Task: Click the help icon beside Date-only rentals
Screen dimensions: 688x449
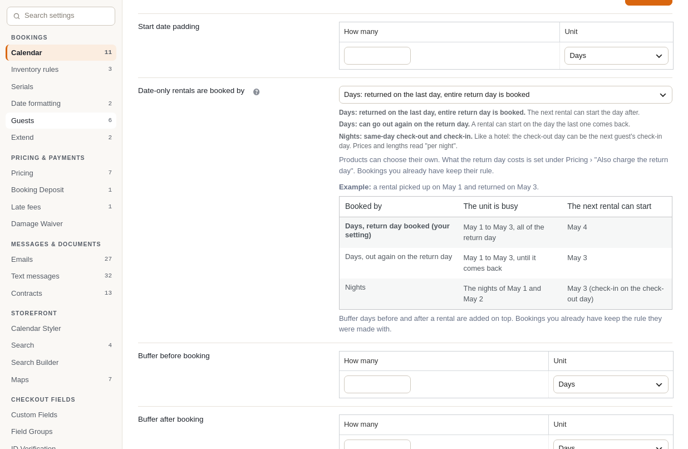Action: click(256, 92)
